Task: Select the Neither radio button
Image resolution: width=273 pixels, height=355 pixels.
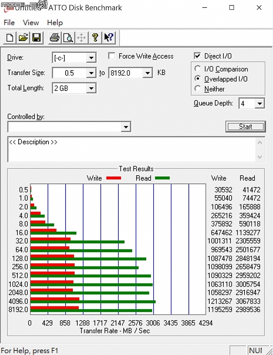Action: (198, 88)
